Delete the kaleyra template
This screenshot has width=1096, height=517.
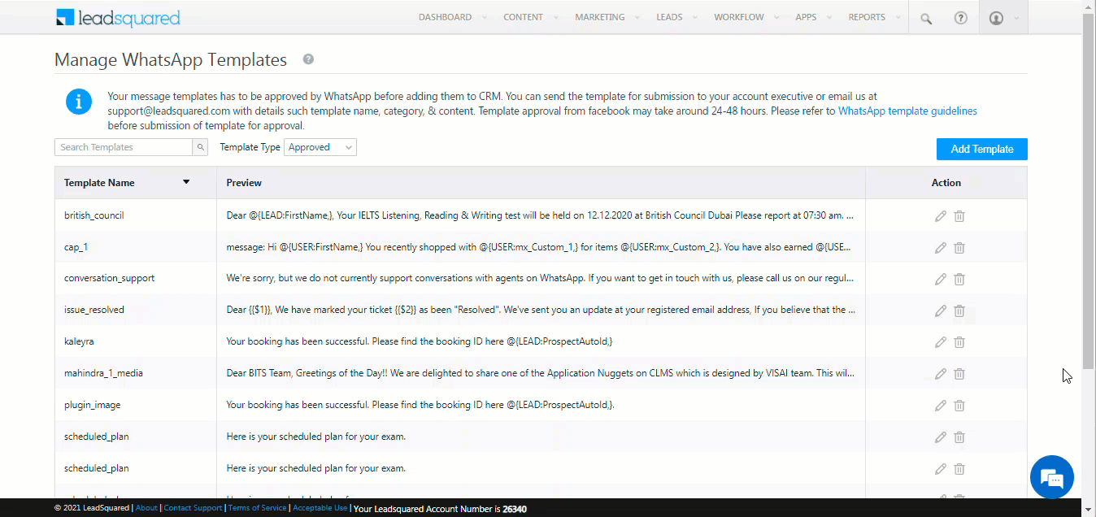click(x=959, y=342)
